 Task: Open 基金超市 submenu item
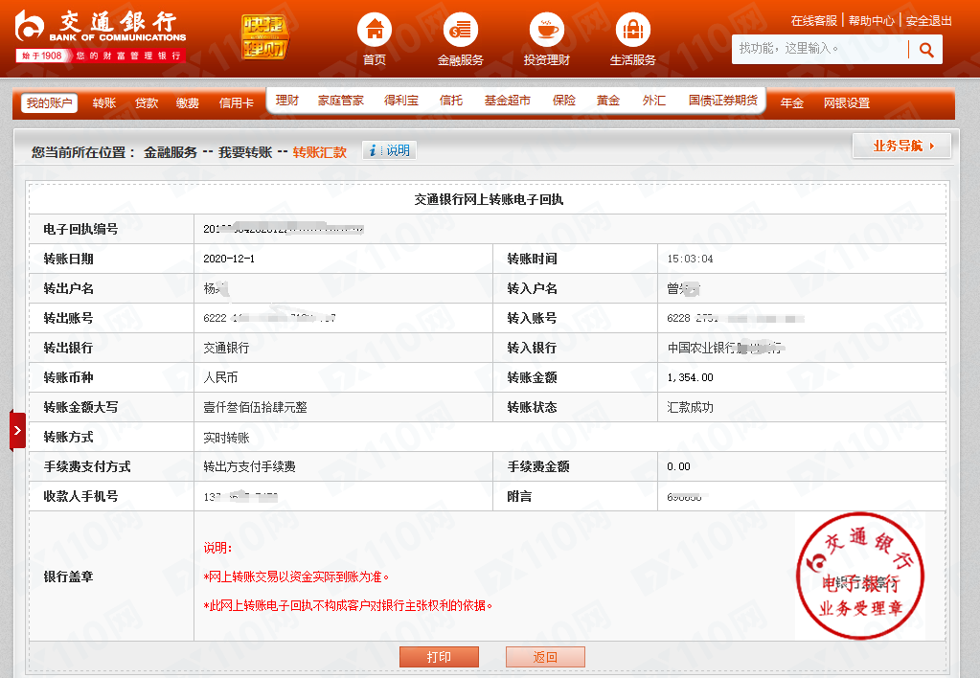click(508, 101)
